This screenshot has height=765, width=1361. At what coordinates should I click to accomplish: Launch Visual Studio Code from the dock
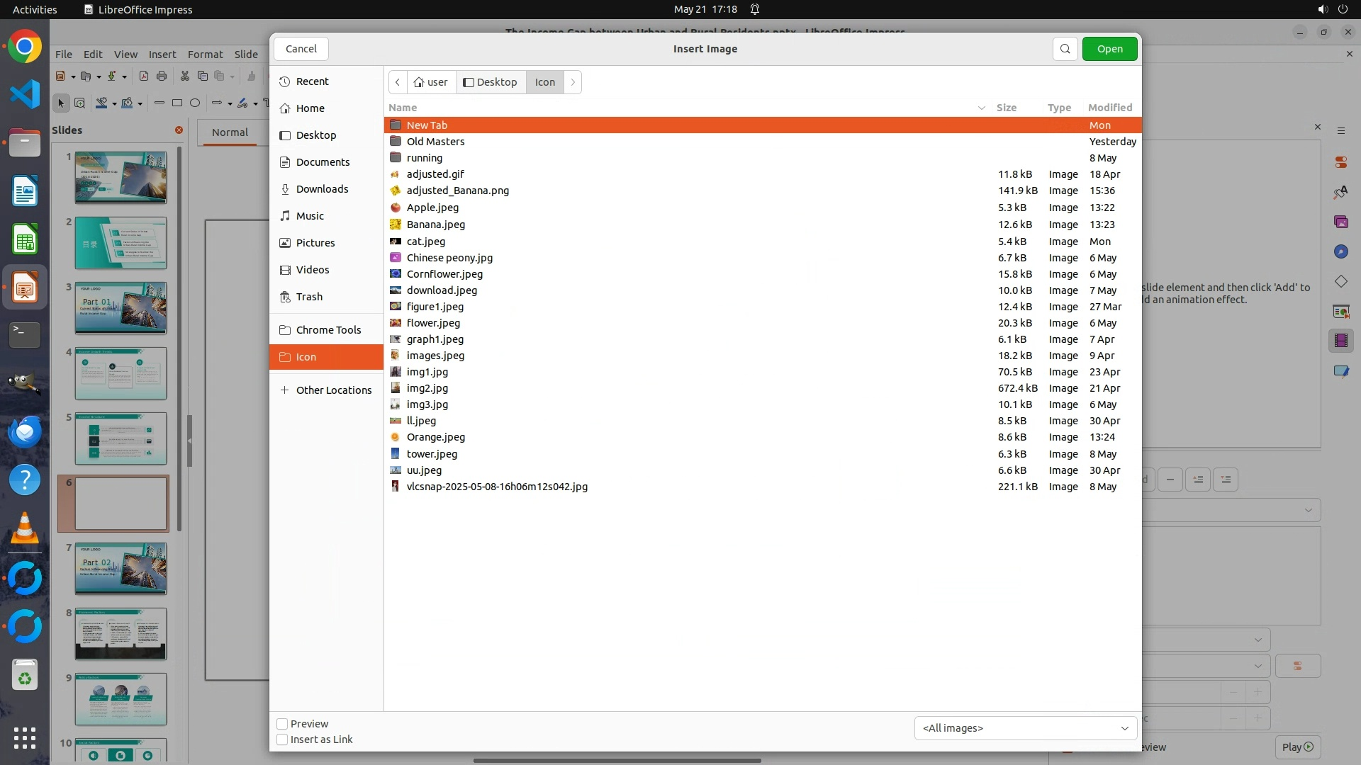(25, 94)
